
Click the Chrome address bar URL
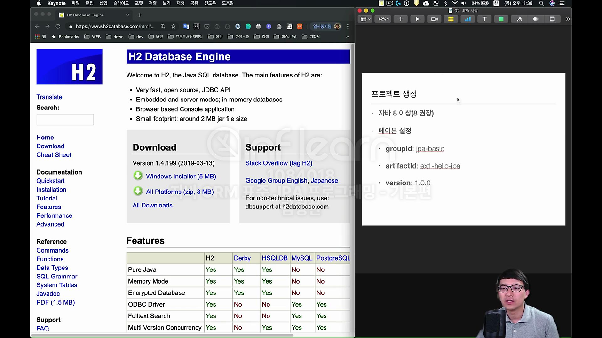coord(115,26)
